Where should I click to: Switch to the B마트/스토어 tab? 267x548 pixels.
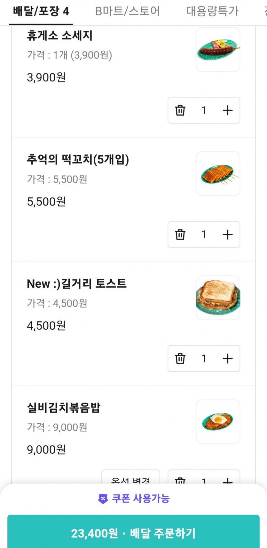(x=127, y=12)
